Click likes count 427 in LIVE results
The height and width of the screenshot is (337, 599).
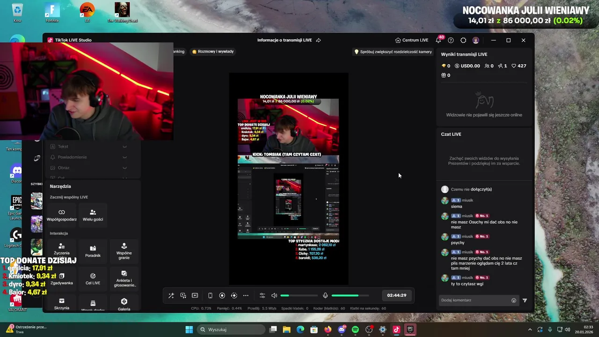tap(519, 66)
